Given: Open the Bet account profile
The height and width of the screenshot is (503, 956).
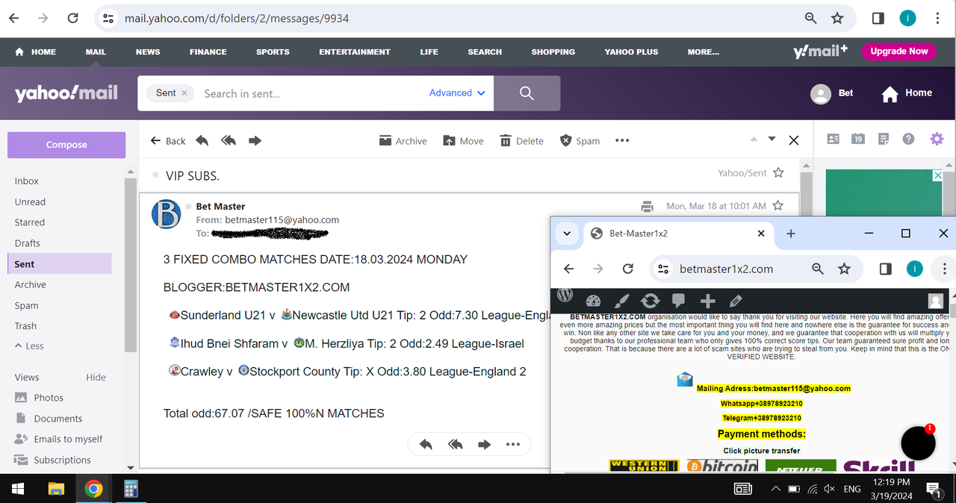Looking at the screenshot, I should [x=832, y=93].
